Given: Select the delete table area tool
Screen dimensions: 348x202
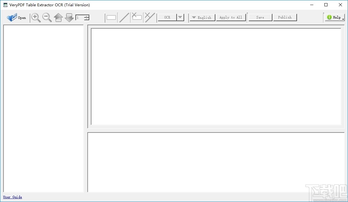Looking at the screenshot, I should coord(137,17).
